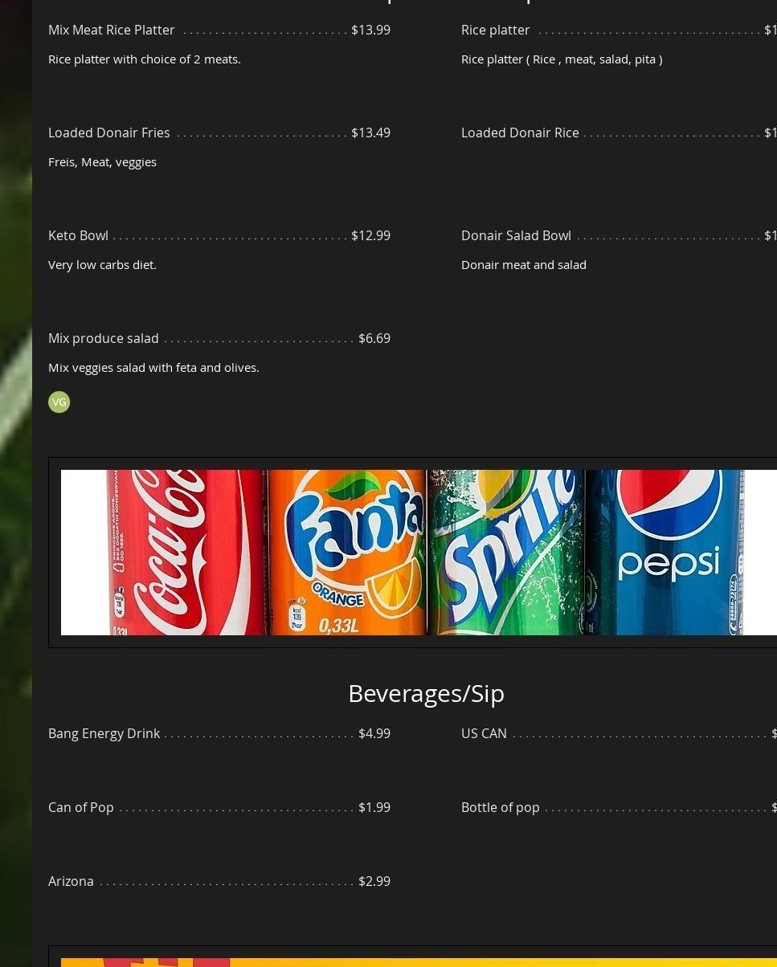Select the Mix Meat Rice Platter item

[112, 30]
